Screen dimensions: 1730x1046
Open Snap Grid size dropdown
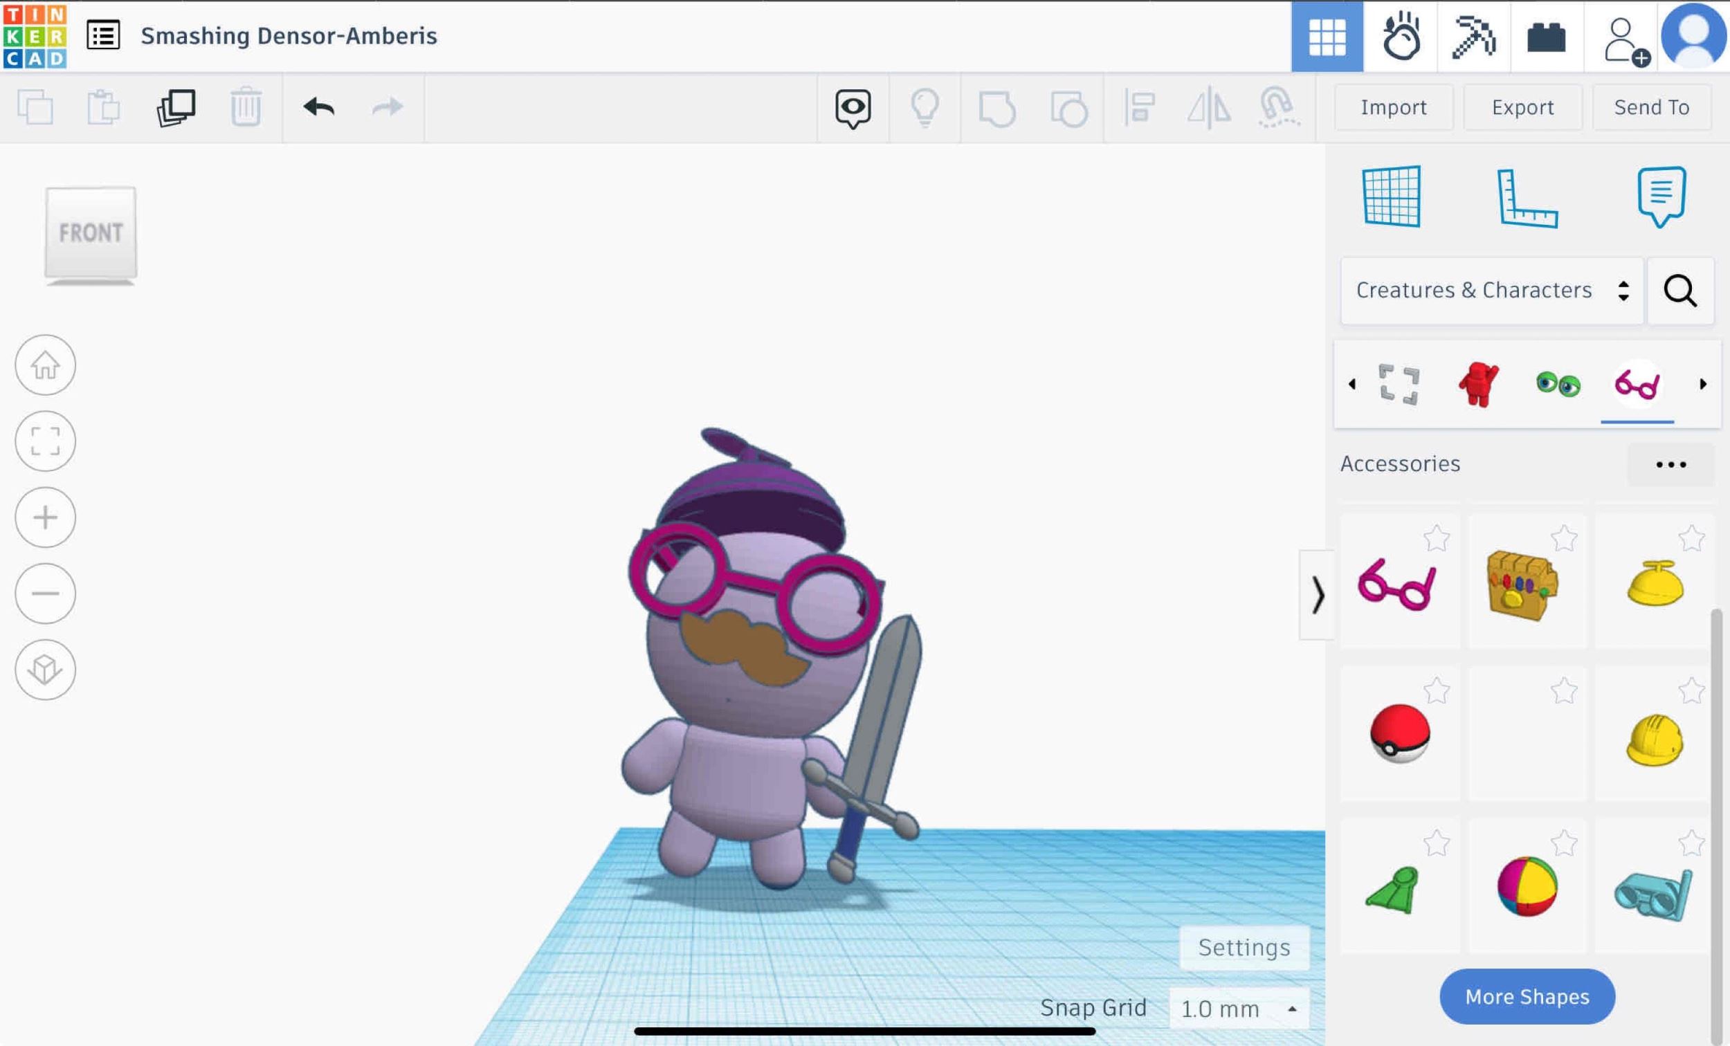[x=1239, y=1009]
